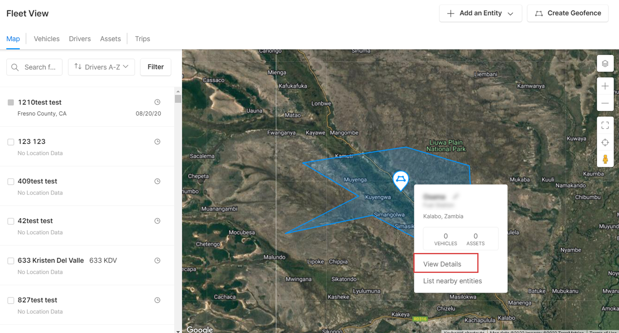Open the map layers selector
The height and width of the screenshot is (333, 619).
point(605,64)
